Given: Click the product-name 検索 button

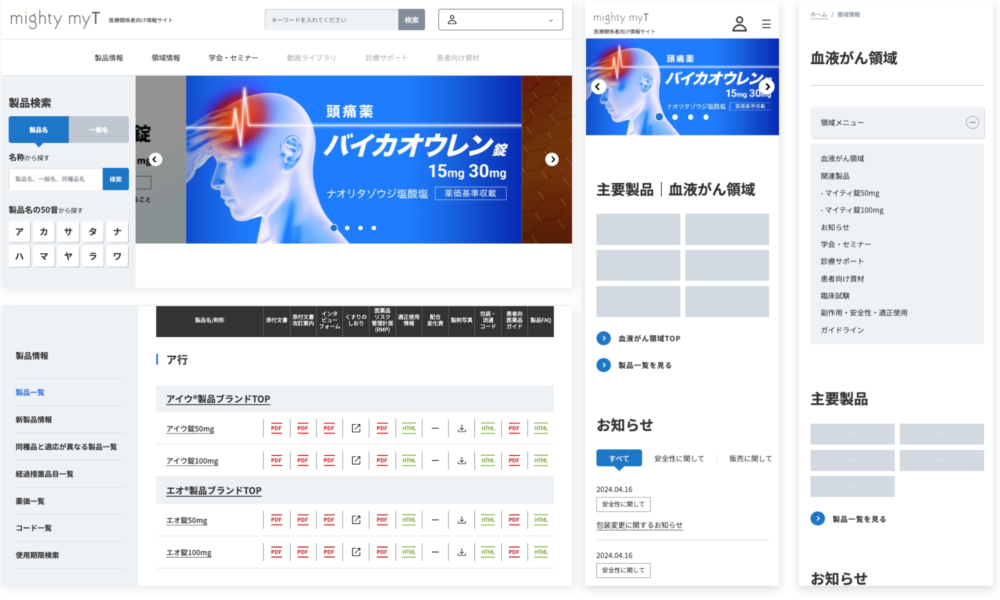Looking at the screenshot, I should pyautogui.click(x=115, y=179).
